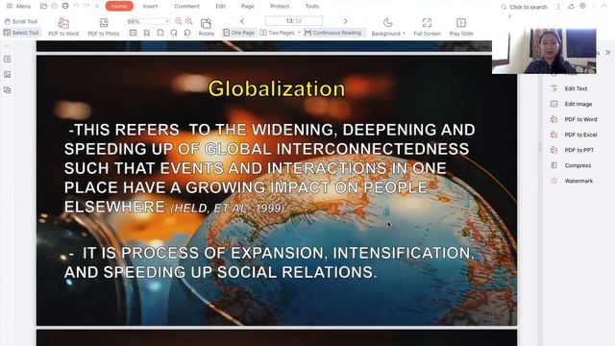Click the Open file folder icon
Viewport: 615px width, 346px height.
[x=43, y=7]
